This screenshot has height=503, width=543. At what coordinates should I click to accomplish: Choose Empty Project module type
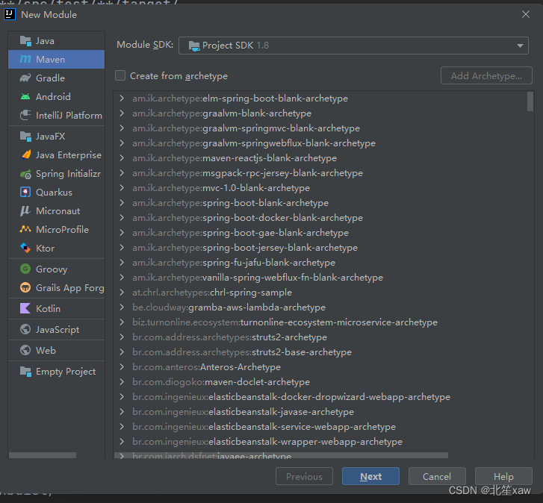57,372
